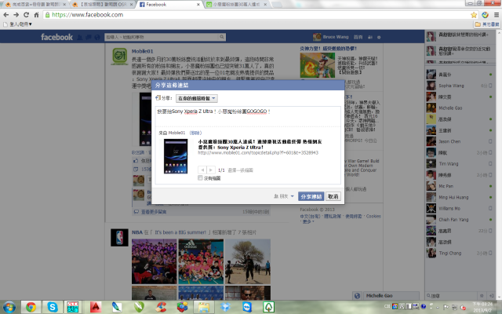502x314 pixels.
Task: Open AutoCAD from the taskbar
Action: 96,307
